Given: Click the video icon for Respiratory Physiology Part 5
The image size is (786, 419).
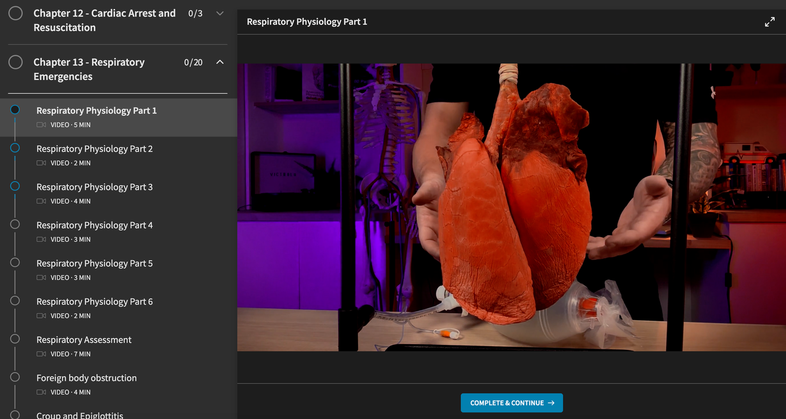Looking at the screenshot, I should click(x=40, y=277).
